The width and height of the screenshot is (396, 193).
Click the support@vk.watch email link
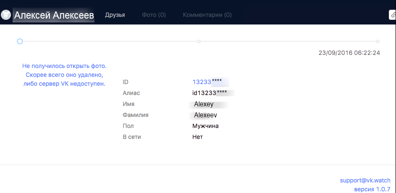pos(365,180)
